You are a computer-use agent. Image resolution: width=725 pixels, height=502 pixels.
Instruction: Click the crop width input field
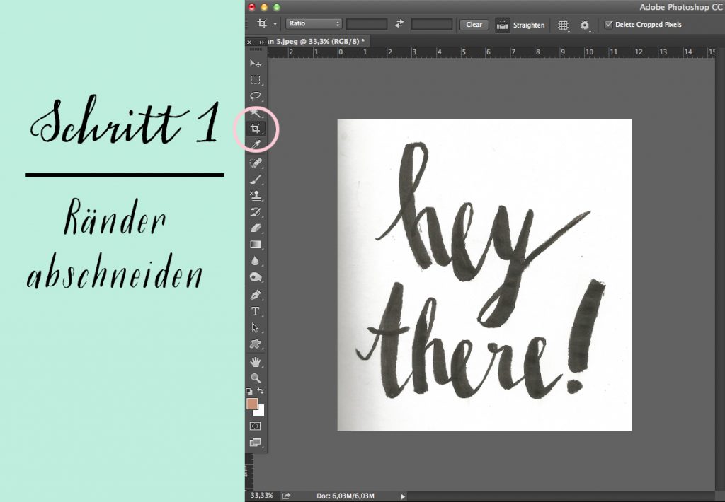point(366,24)
